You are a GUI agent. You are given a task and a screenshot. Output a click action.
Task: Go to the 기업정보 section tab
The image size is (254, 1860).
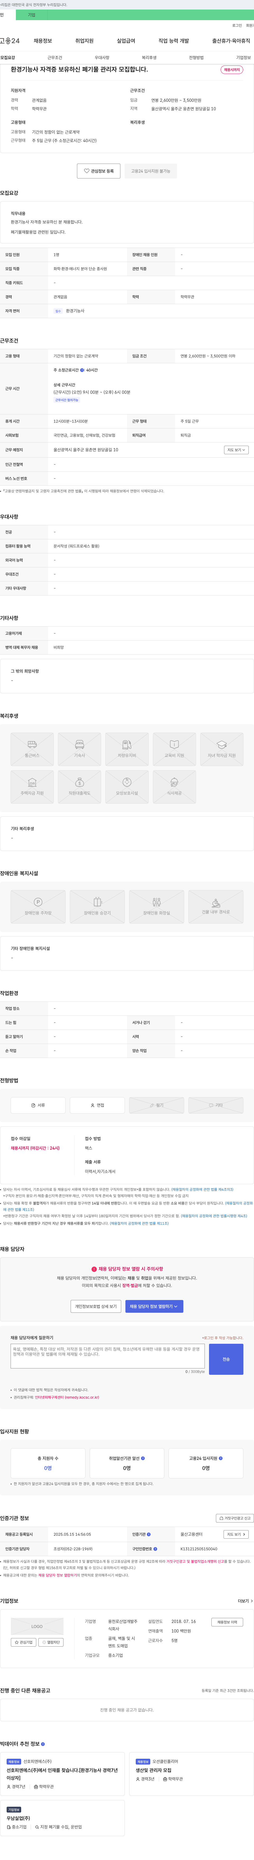[x=243, y=58]
